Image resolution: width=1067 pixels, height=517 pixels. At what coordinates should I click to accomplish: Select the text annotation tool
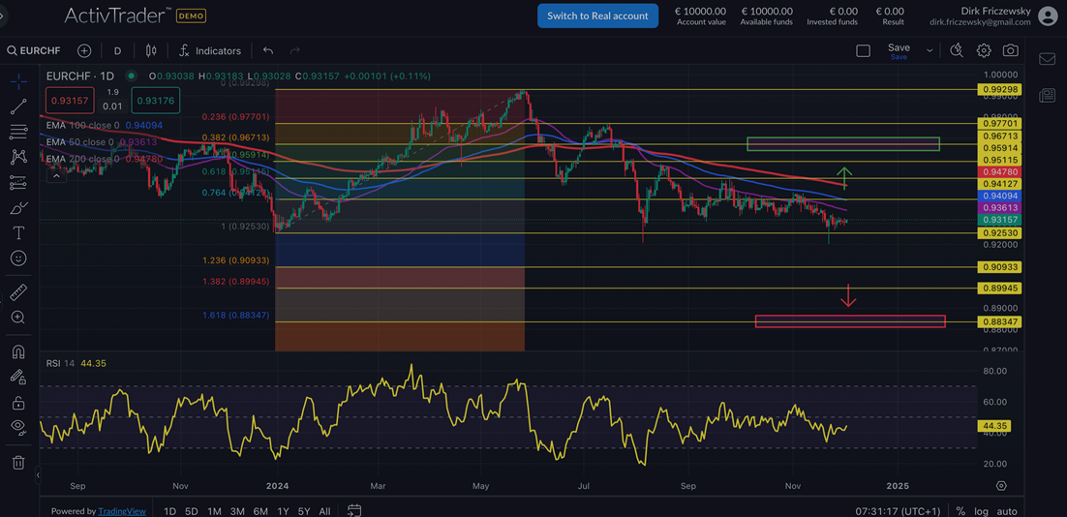point(18,233)
